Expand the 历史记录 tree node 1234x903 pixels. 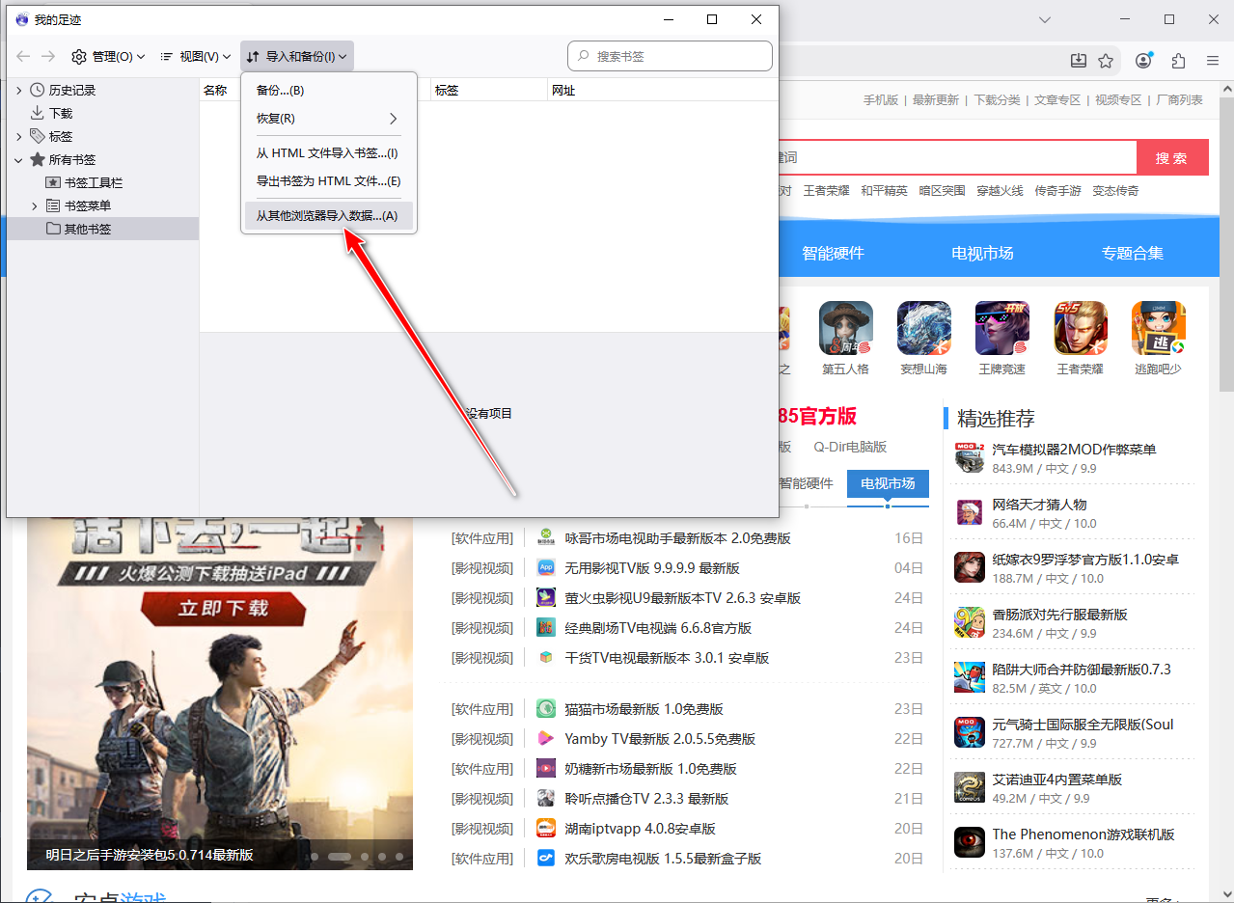pyautogui.click(x=18, y=90)
